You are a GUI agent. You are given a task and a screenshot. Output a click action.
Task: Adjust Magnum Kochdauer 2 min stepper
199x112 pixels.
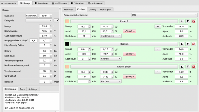click(x=90, y=59)
